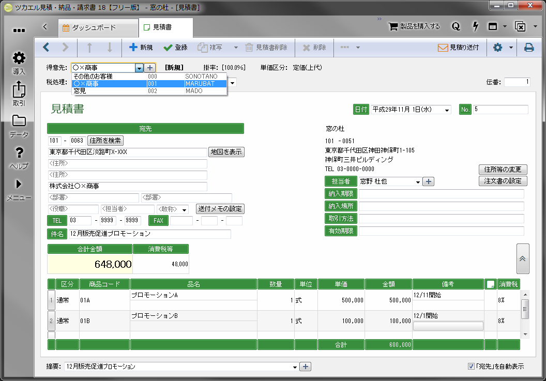Image resolution: width=546 pixels, height=381 pixels.
Task: Open the データ folder icon
Action: coord(19,121)
